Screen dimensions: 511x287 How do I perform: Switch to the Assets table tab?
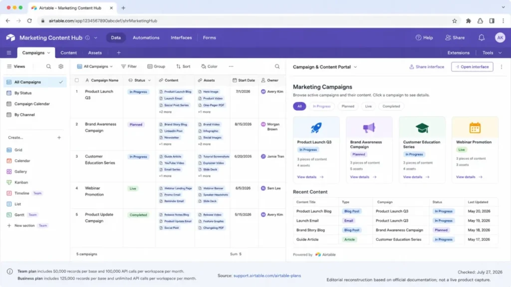95,53
